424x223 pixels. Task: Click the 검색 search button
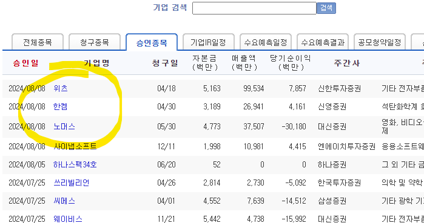pyautogui.click(x=326, y=8)
